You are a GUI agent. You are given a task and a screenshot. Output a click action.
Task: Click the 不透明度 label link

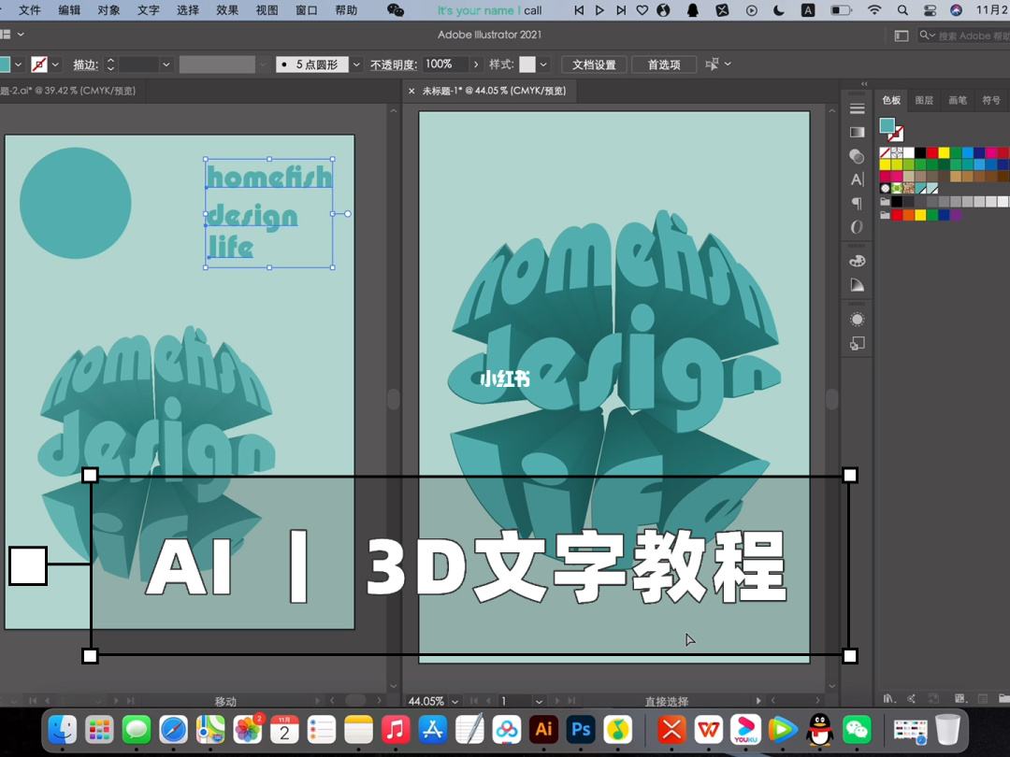click(393, 65)
